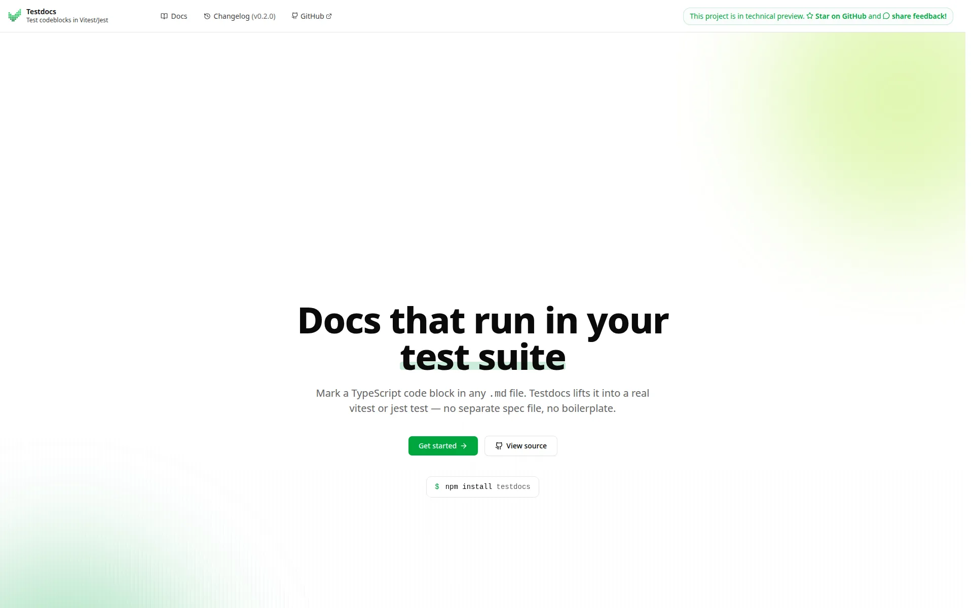The width and height of the screenshot is (973, 608).
Task: Click the book icon beside Docs
Action: pyautogui.click(x=165, y=16)
